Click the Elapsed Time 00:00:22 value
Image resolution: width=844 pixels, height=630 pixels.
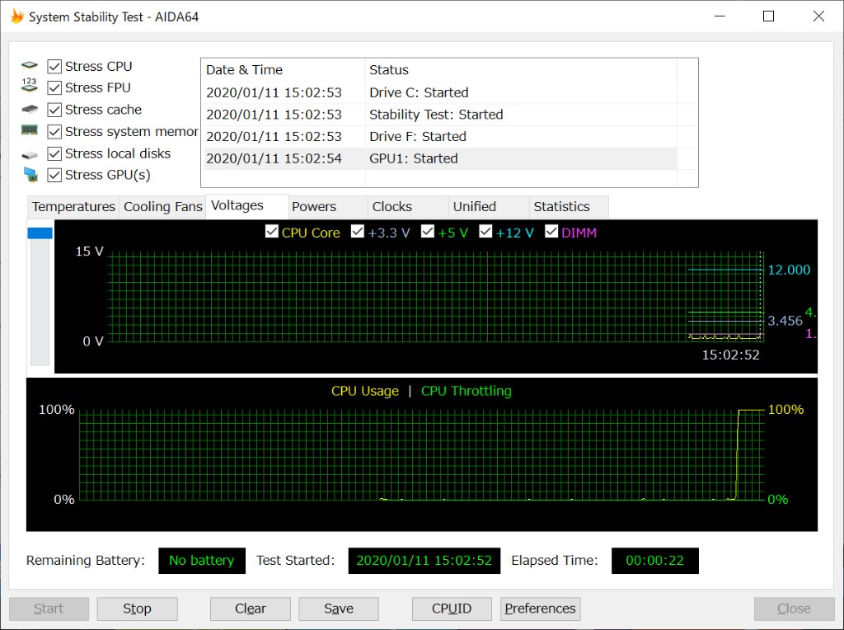655,561
